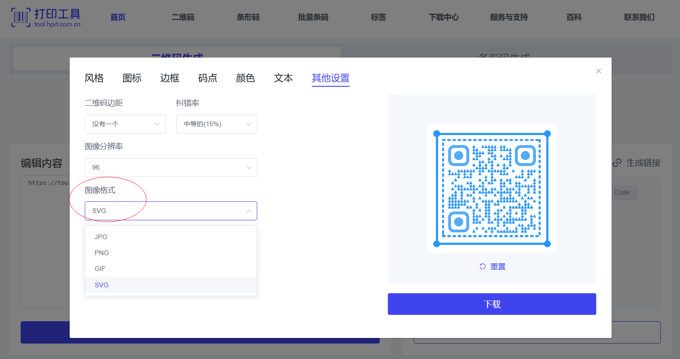Switch to the 边框 tab

pyautogui.click(x=170, y=78)
